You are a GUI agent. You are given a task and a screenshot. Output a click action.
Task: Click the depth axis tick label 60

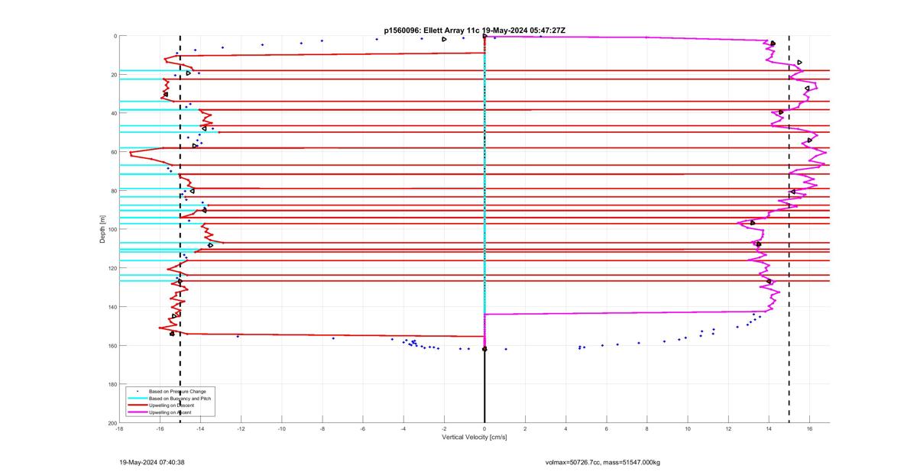(113, 152)
